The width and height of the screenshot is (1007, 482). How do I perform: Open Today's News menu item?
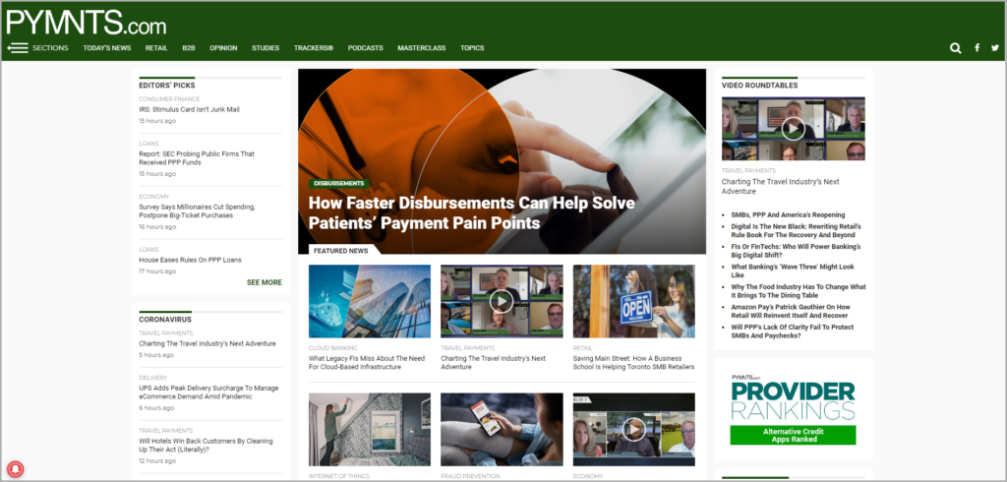106,48
